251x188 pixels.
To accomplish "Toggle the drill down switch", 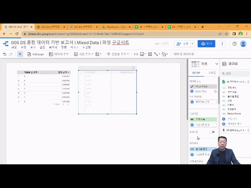I will (213, 132).
